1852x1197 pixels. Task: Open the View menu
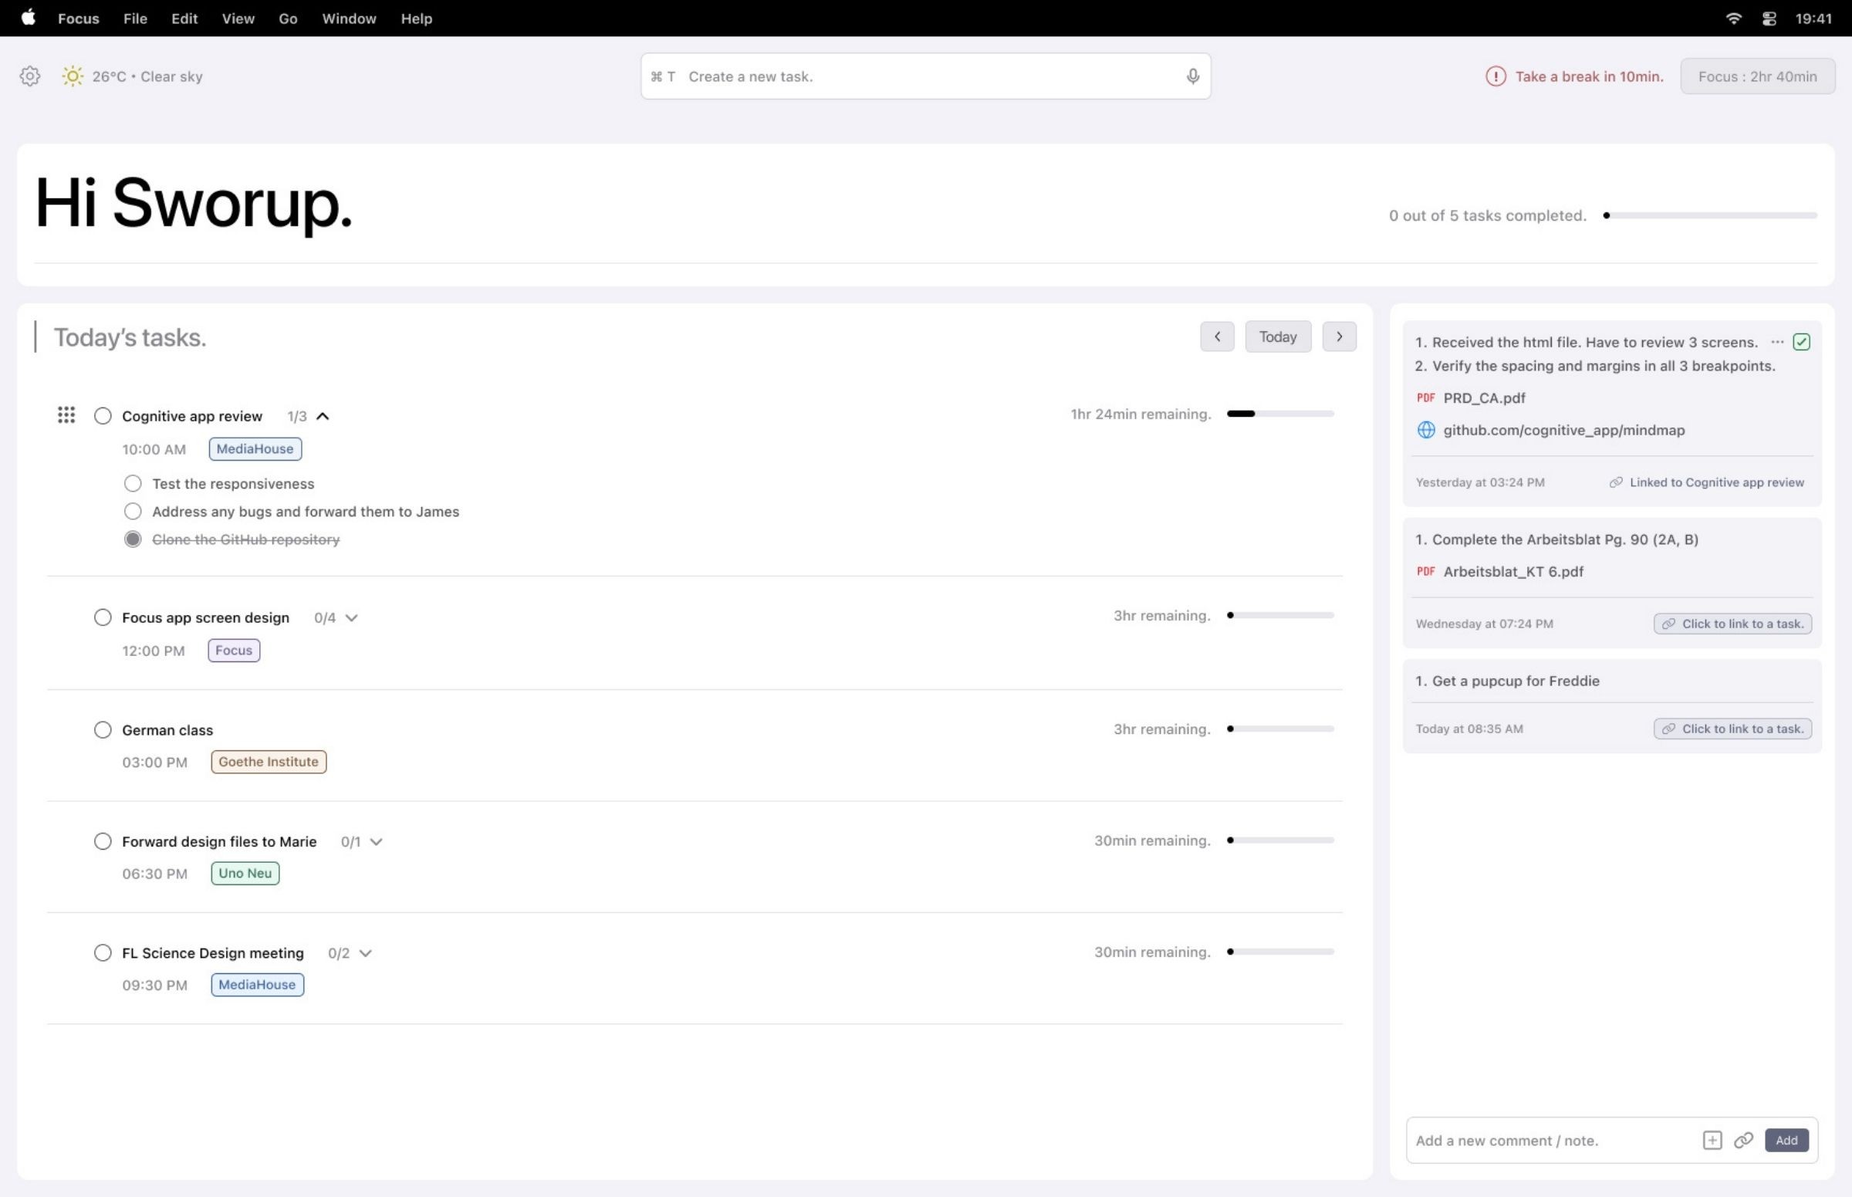click(x=238, y=19)
